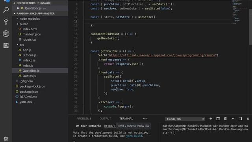Click the .gitignore file icon
252x142 pixels.
pos(17,81)
